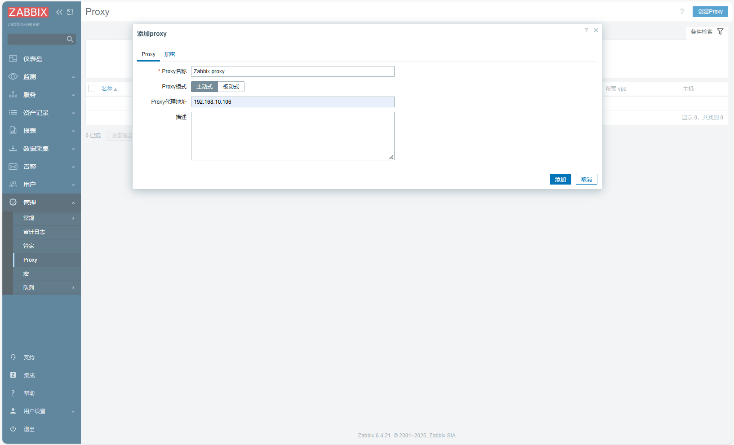This screenshot has width=734, height=445.
Task: Focus the Proxy名称 input field
Action: point(293,71)
